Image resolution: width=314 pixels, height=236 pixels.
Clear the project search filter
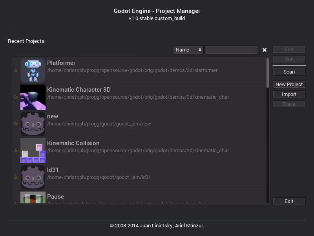click(x=265, y=50)
